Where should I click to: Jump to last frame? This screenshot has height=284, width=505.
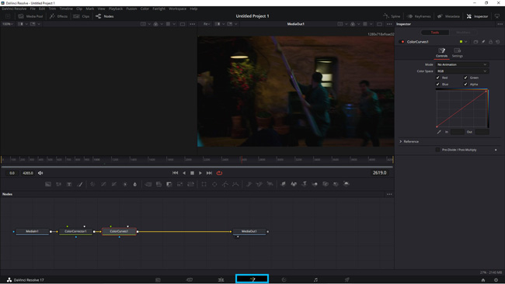coord(209,173)
